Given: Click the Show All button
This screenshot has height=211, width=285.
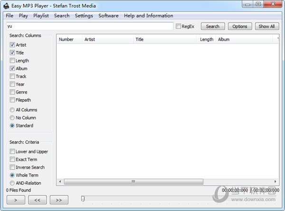Looking at the screenshot, I should (x=267, y=26).
